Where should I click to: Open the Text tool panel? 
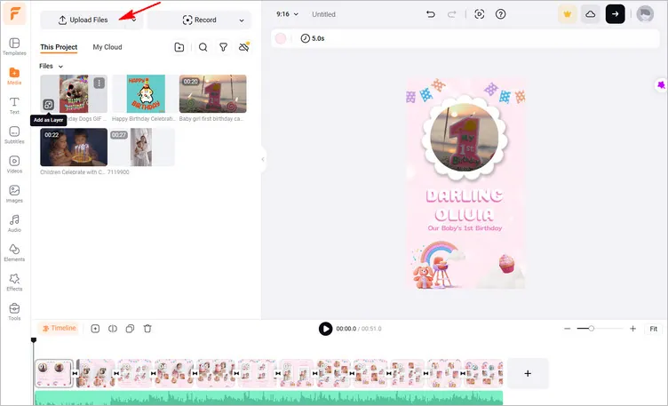point(14,106)
